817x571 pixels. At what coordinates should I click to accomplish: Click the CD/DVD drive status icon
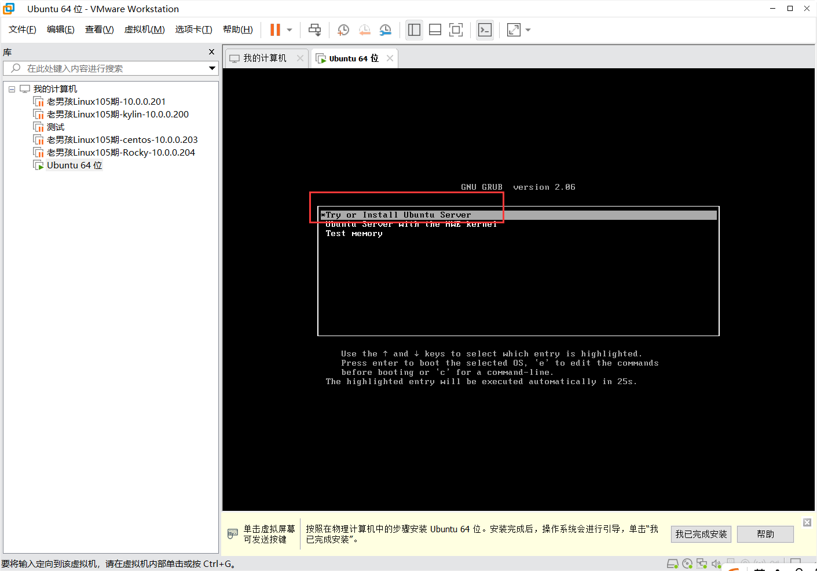pyautogui.click(x=687, y=563)
